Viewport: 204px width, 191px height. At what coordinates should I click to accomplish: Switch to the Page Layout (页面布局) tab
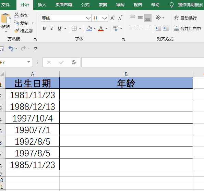point(64,5)
